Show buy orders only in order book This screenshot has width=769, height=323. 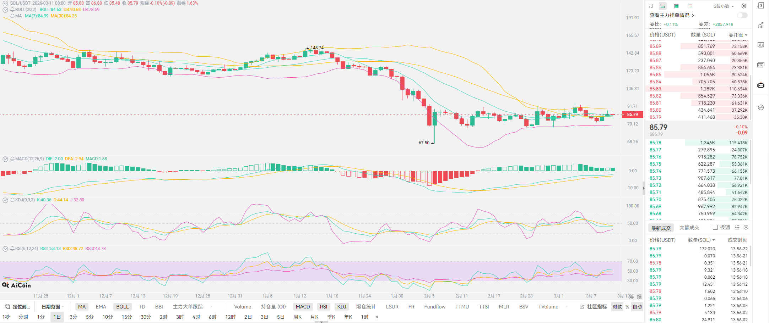tap(676, 6)
